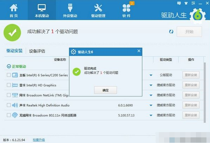Click the sound card speaker icon
Screen dimensions: 210x143
tap(15, 105)
